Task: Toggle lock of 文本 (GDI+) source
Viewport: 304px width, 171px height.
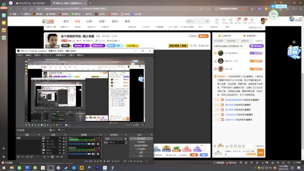Action: click(x=63, y=147)
